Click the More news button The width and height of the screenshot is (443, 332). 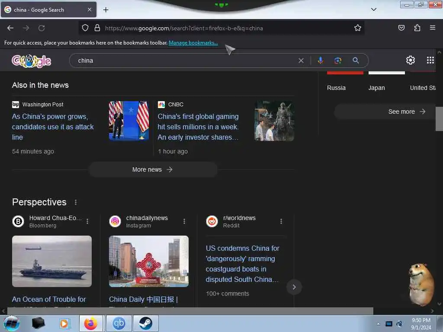(153, 169)
